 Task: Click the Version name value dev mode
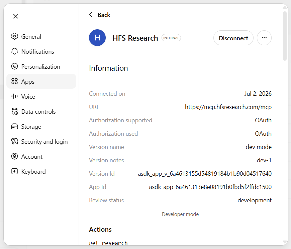coord(259,147)
